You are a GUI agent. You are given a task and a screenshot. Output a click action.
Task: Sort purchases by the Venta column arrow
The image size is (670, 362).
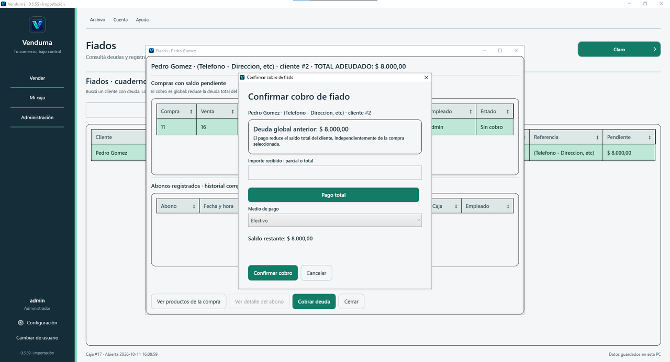click(232, 112)
